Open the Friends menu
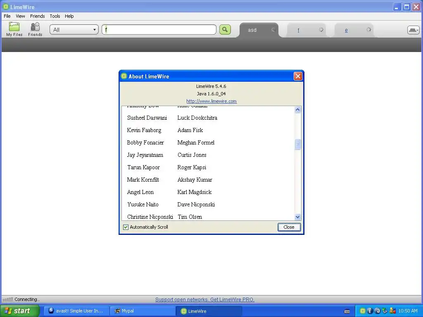 point(38,16)
